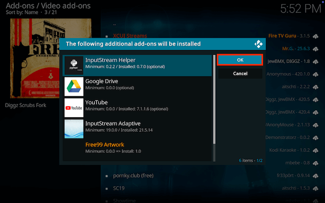Select the InputStream Adaptive list entry
The image size is (325, 203).
pos(137,129)
